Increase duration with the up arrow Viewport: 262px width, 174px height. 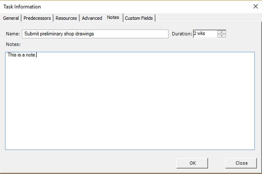click(x=222, y=32)
